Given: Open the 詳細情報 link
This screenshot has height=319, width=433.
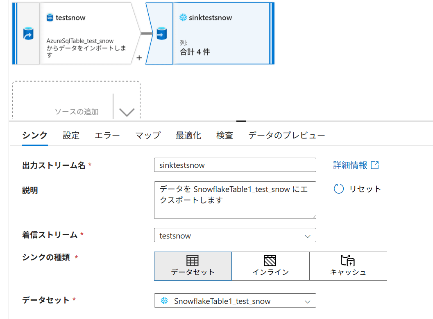Looking at the screenshot, I should 356,165.
